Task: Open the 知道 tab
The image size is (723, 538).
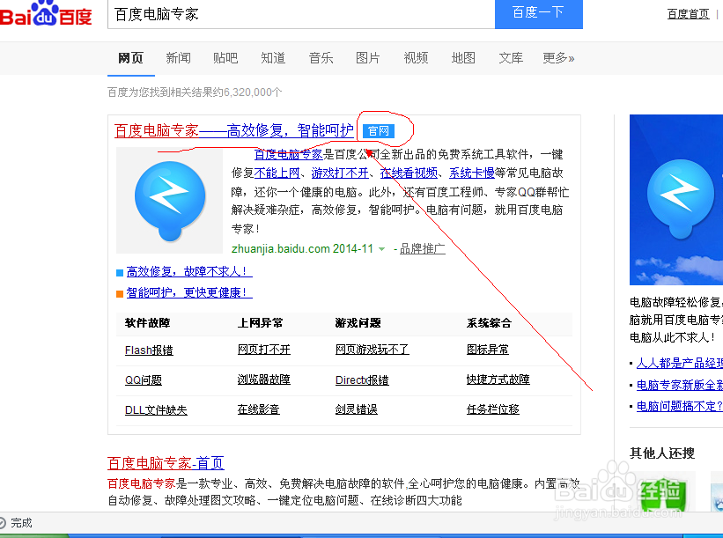Action: [273, 58]
